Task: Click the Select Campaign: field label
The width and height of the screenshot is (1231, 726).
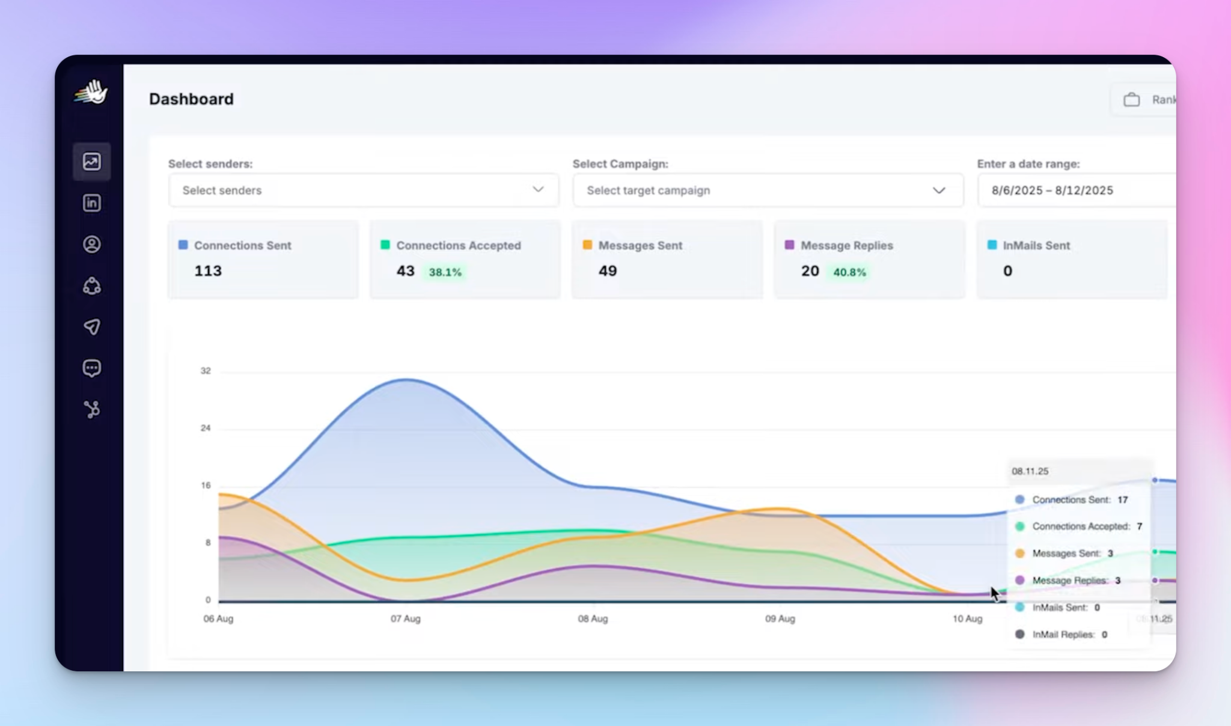Action: click(x=620, y=163)
